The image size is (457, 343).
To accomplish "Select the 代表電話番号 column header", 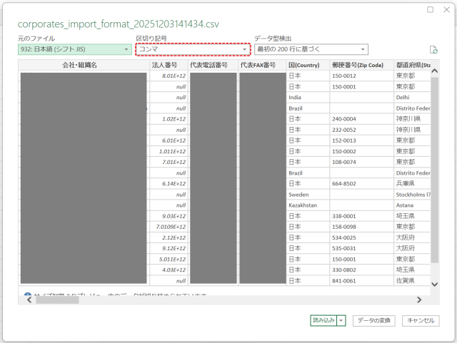I will point(213,65).
